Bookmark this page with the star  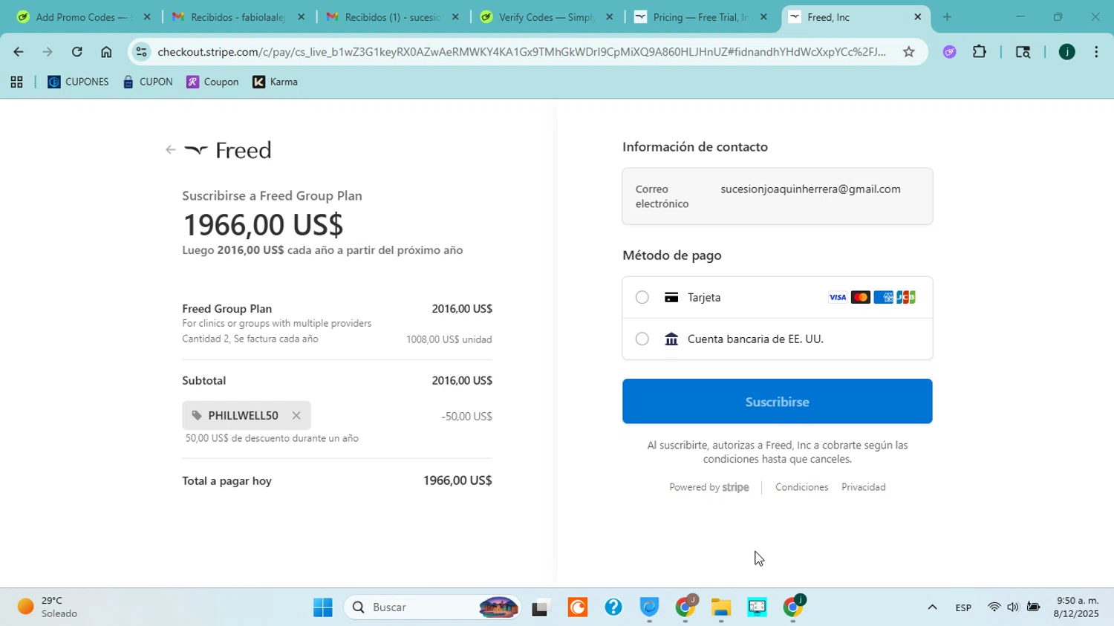908,52
